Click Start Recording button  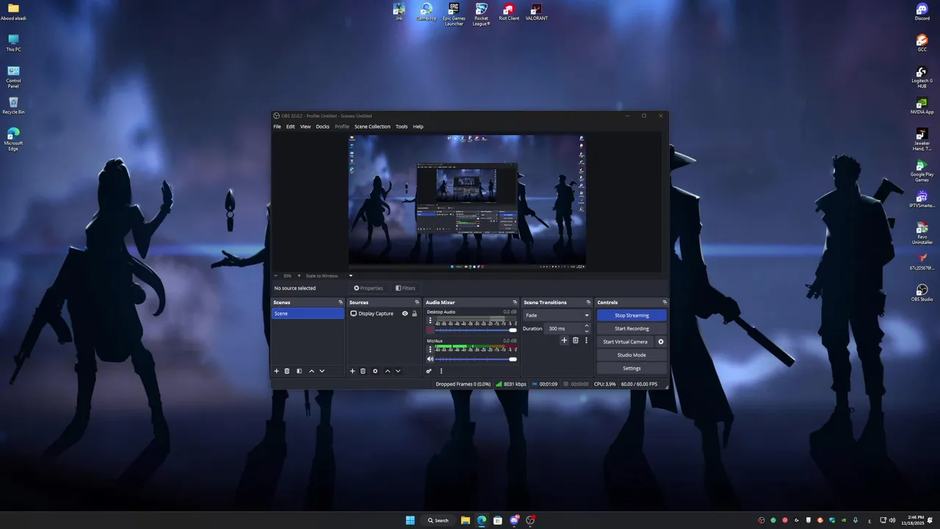(x=632, y=328)
